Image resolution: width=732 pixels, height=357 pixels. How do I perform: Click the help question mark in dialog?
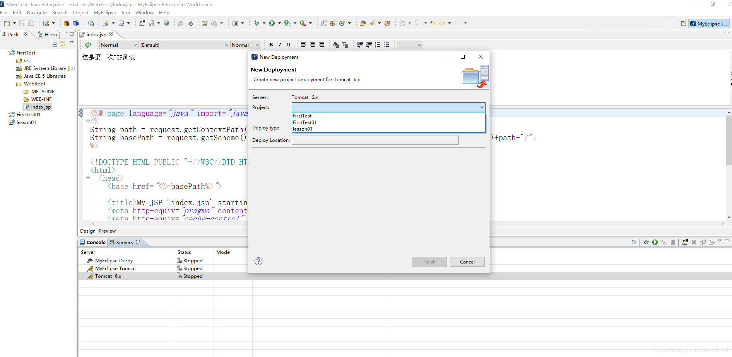point(258,261)
